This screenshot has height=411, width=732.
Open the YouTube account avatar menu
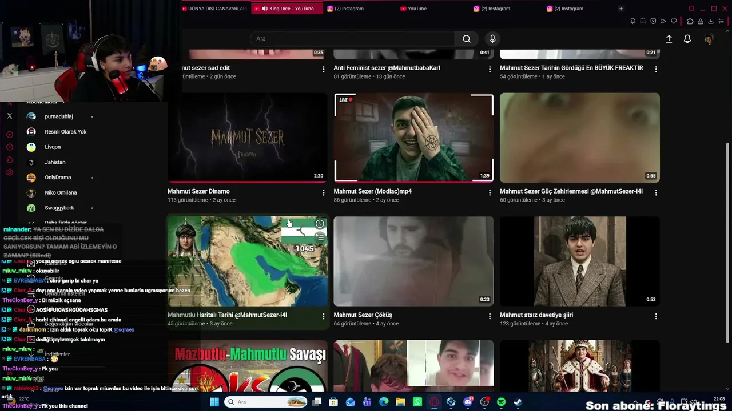click(709, 39)
